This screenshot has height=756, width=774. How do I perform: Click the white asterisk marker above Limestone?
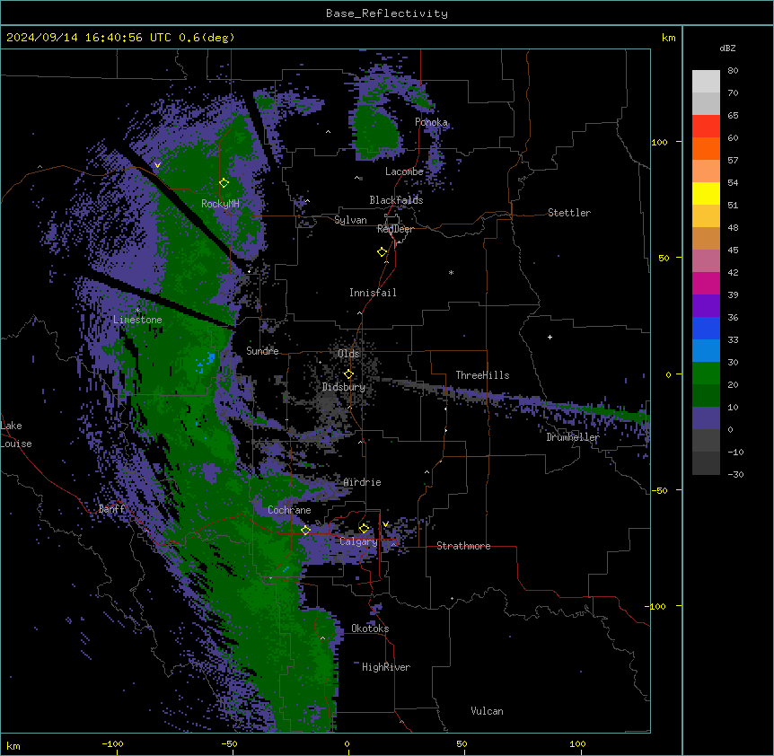(x=138, y=311)
